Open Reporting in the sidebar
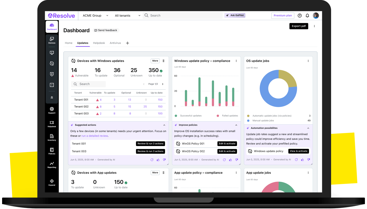Screen dimensions: 367x209 (x=52, y=165)
